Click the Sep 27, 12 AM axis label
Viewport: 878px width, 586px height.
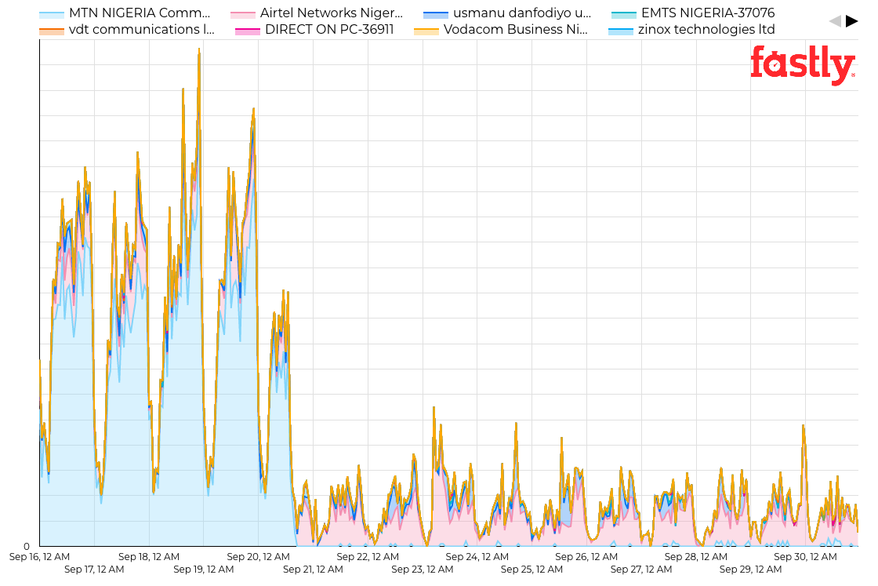[x=641, y=570]
